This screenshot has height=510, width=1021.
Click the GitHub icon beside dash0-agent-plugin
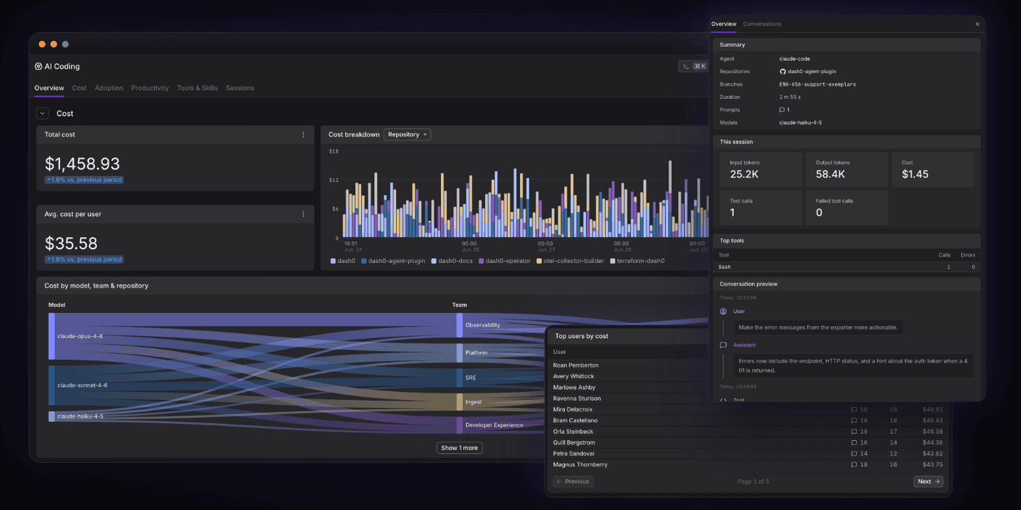coord(782,71)
